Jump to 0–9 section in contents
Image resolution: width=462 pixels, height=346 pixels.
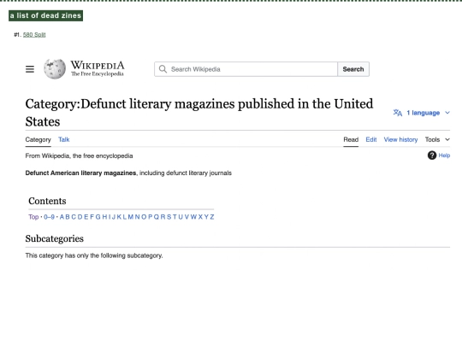click(x=50, y=217)
